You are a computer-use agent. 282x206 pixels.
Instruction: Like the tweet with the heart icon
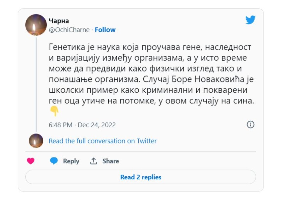31,161
